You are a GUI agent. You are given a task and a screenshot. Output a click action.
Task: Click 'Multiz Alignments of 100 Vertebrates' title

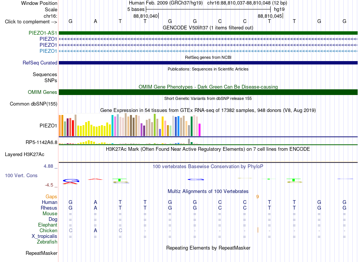click(x=208, y=192)
